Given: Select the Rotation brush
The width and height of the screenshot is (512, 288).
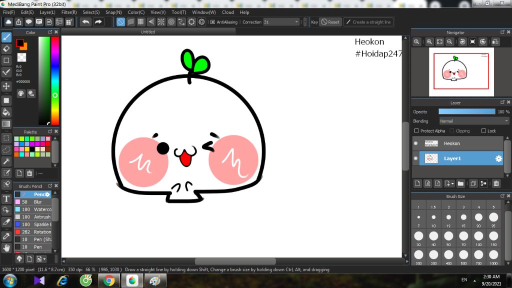Looking at the screenshot, I should [32, 232].
